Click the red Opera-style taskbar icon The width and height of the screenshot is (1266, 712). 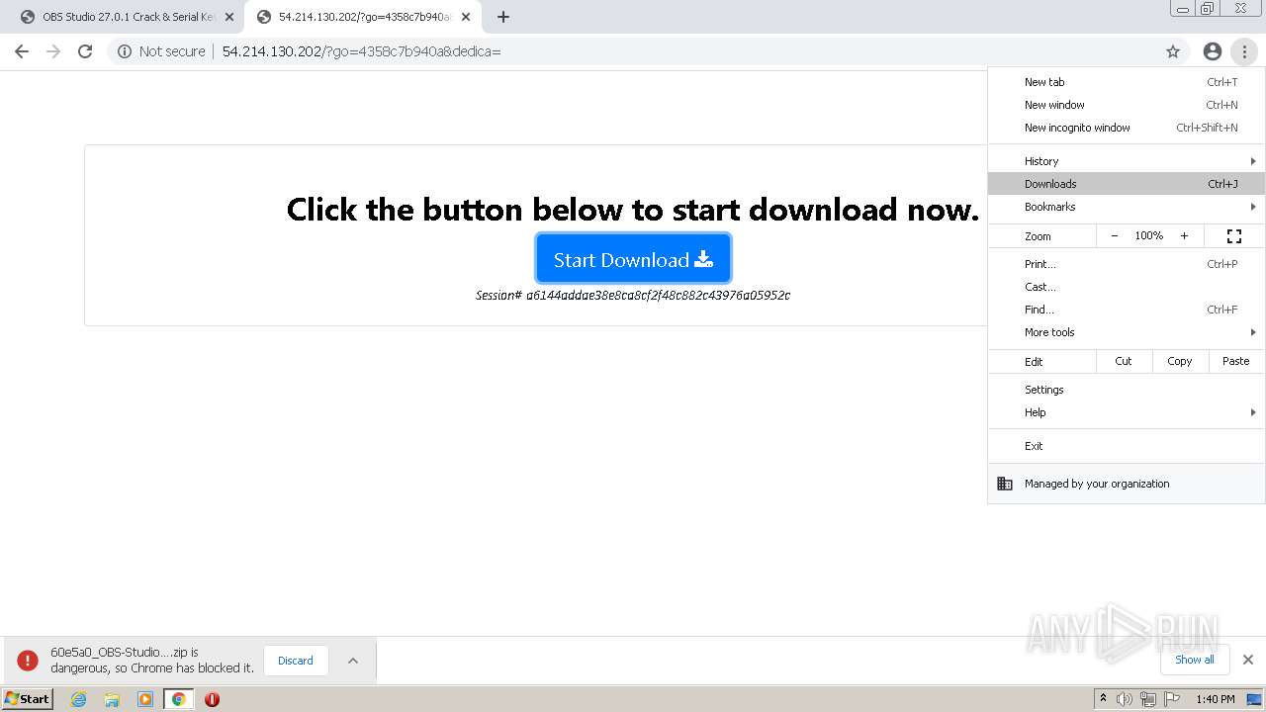tap(212, 699)
